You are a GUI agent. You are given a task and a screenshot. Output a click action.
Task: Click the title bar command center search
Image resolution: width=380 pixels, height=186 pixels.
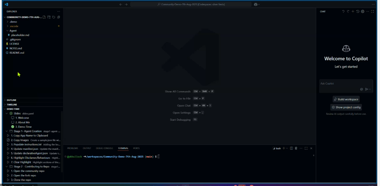(x=191, y=4)
